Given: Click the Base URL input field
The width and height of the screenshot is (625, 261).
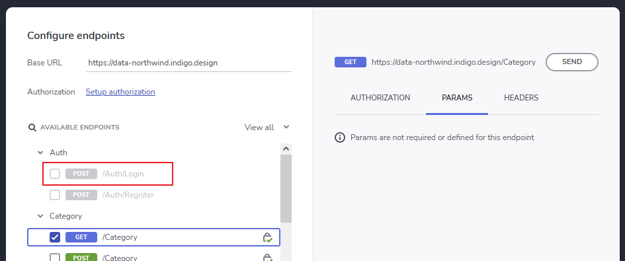Looking at the screenshot, I should (x=188, y=63).
